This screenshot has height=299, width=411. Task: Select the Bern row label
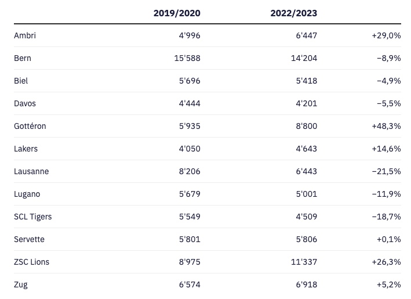[x=23, y=58]
